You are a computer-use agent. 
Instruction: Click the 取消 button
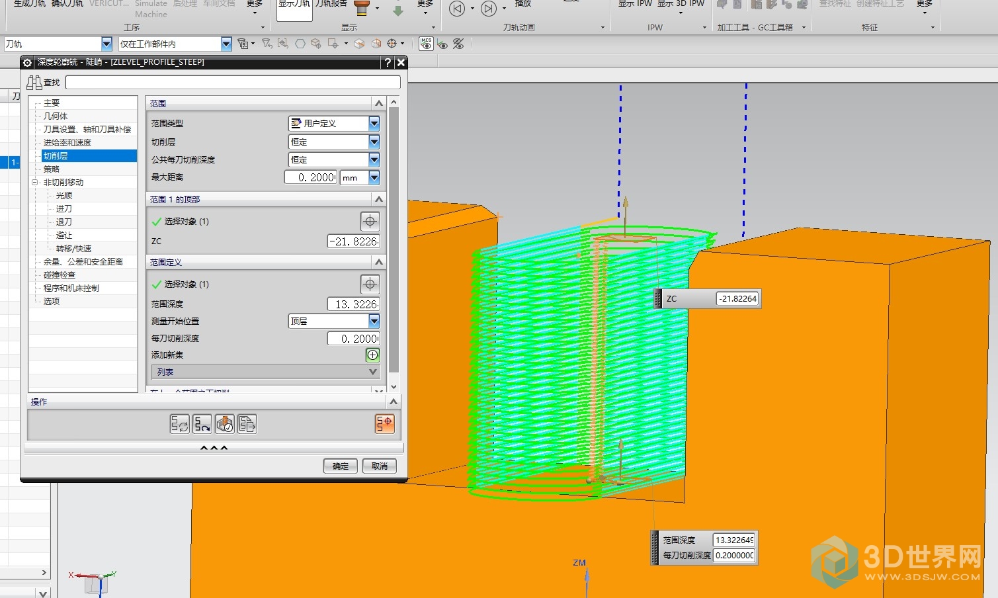tap(380, 466)
